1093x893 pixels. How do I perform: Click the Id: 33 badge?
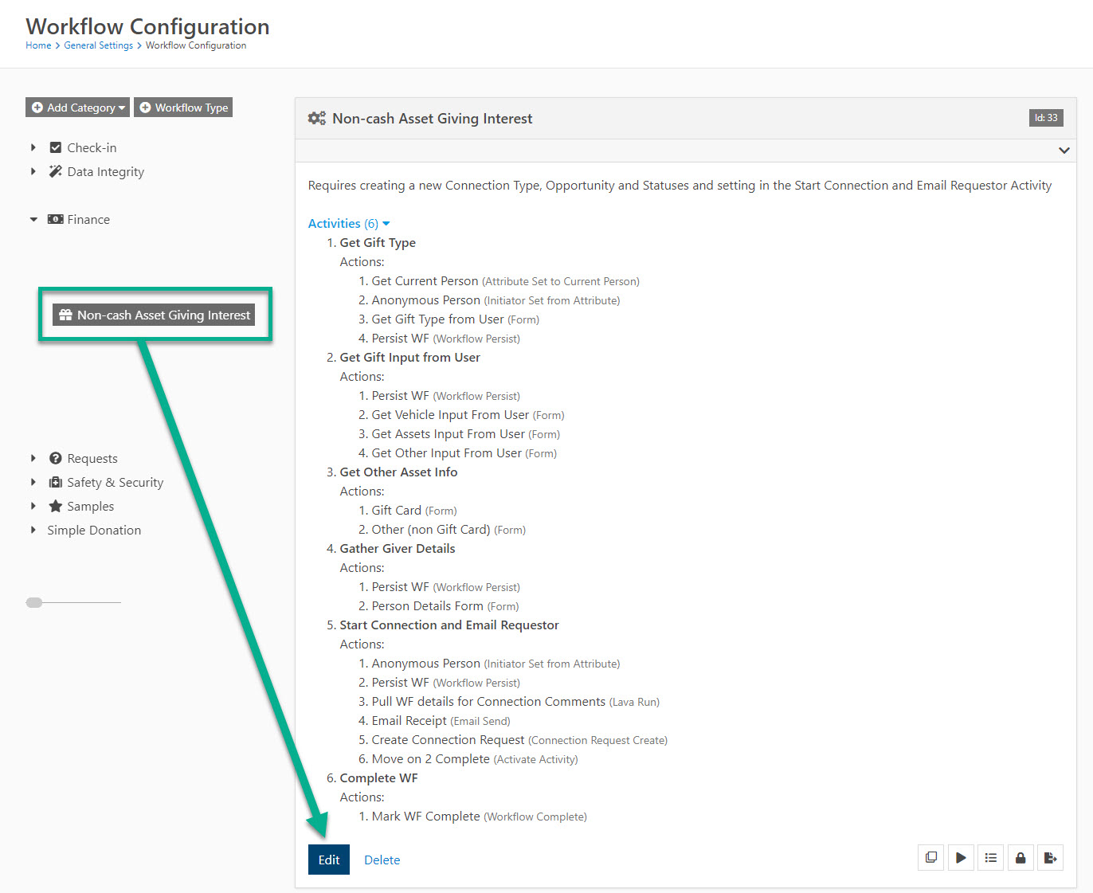coord(1046,118)
